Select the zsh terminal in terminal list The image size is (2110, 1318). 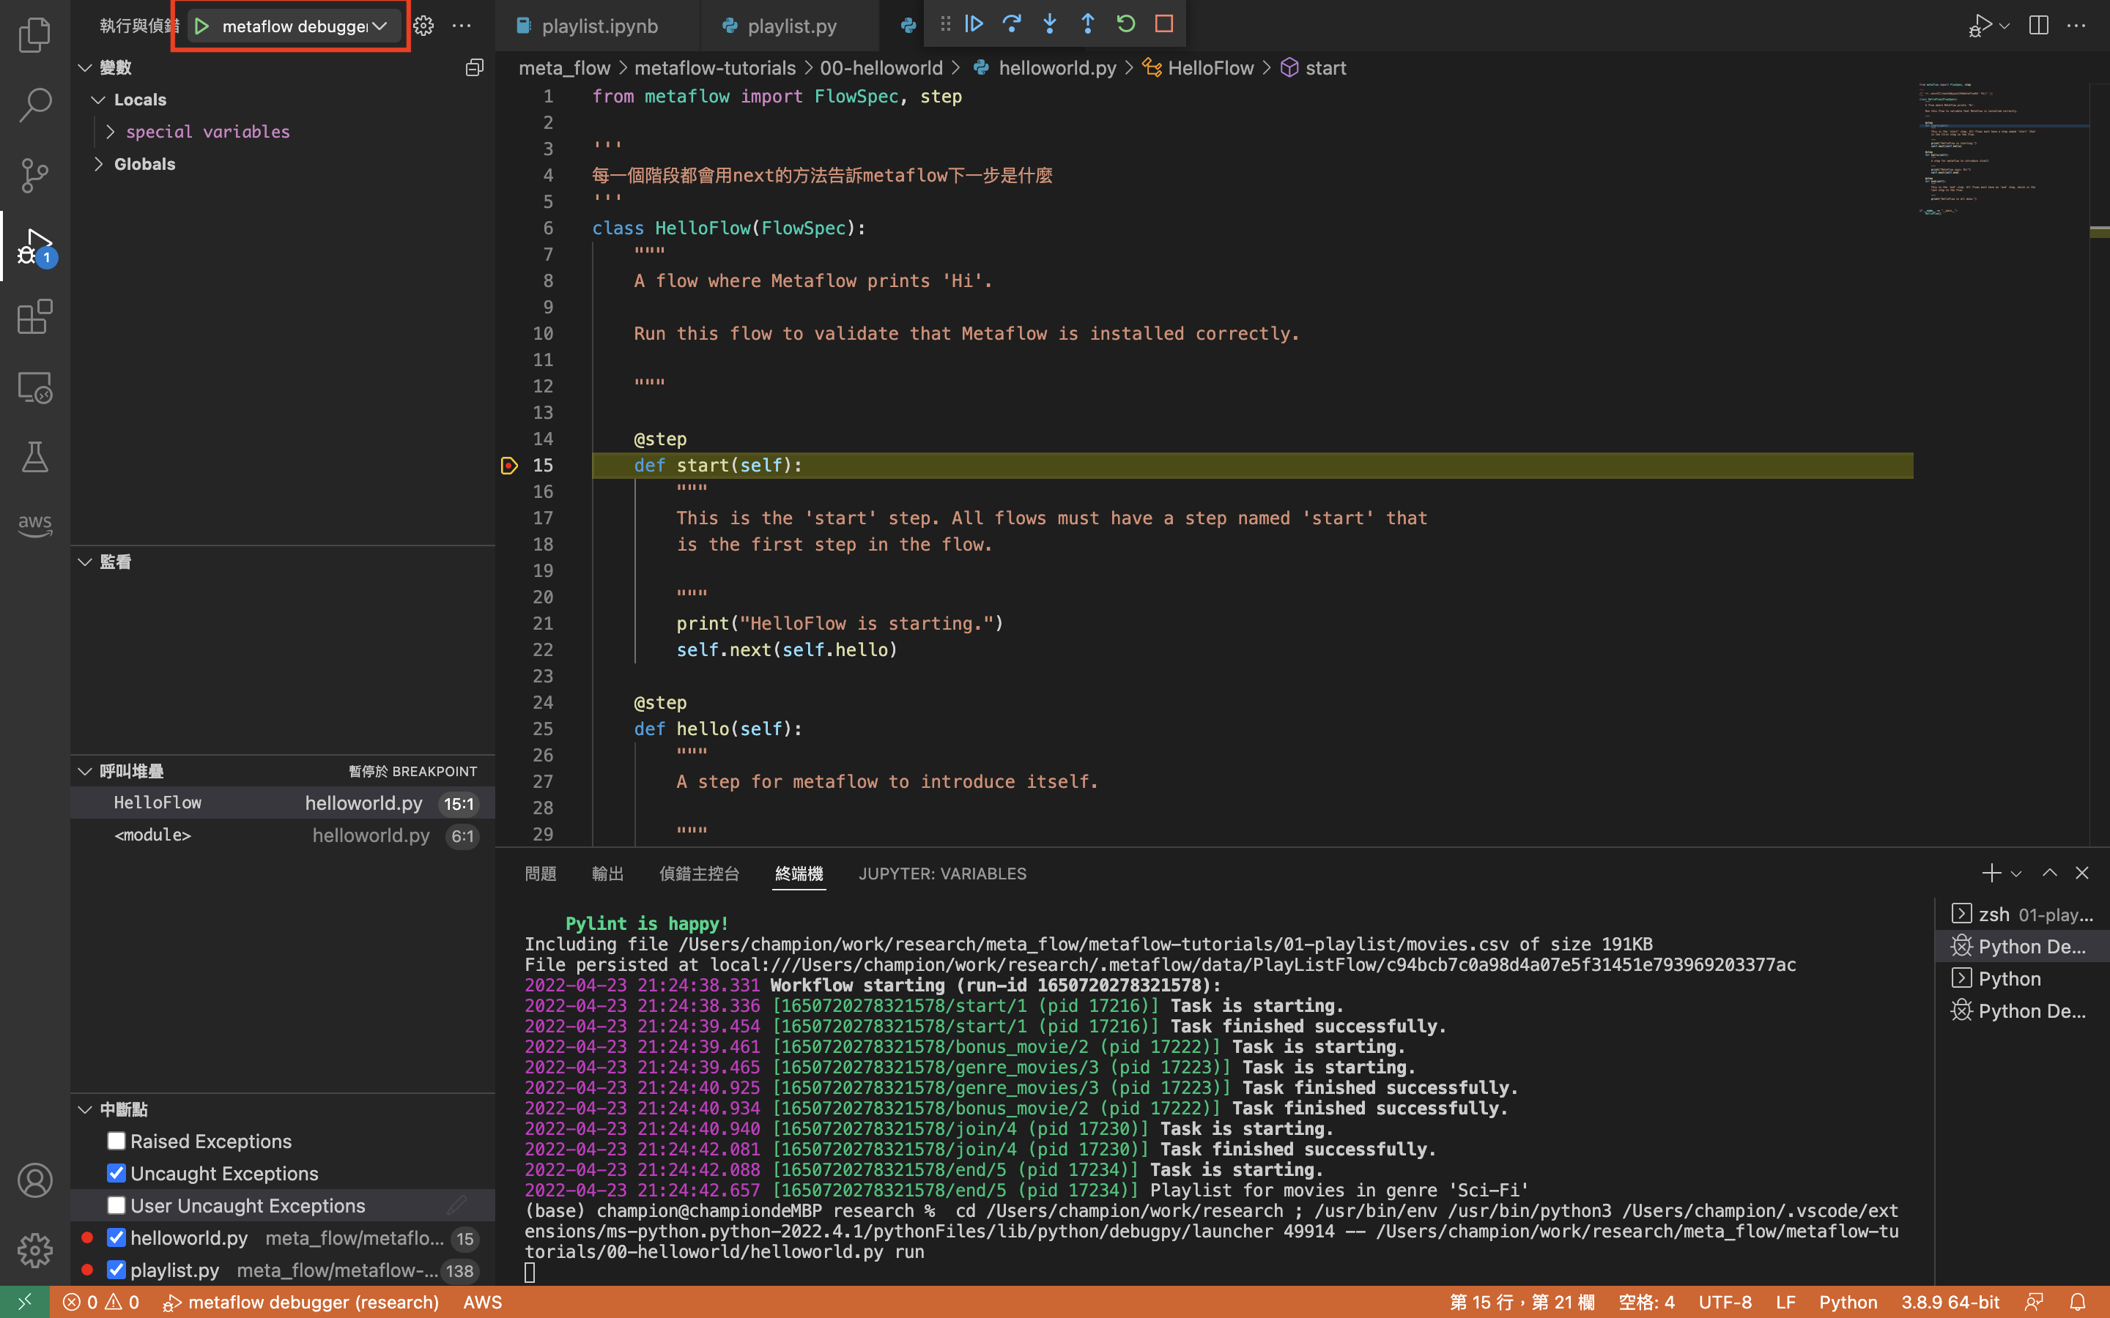(2023, 915)
